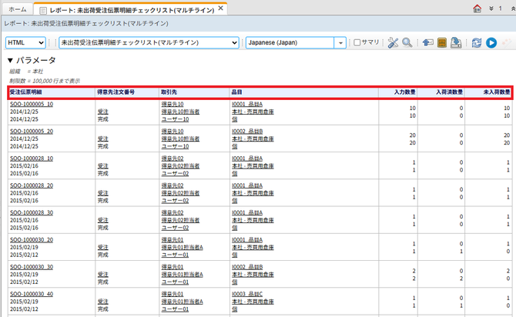Refresh the report with blue arrows icon
This screenshot has height=317, width=516.
[477, 43]
